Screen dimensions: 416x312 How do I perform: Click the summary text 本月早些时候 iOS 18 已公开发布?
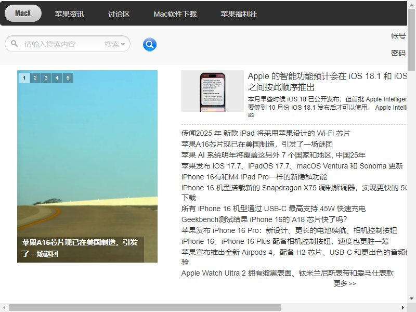[x=328, y=107]
